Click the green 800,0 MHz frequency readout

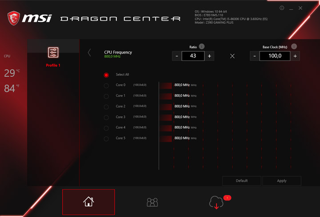pos(112,56)
